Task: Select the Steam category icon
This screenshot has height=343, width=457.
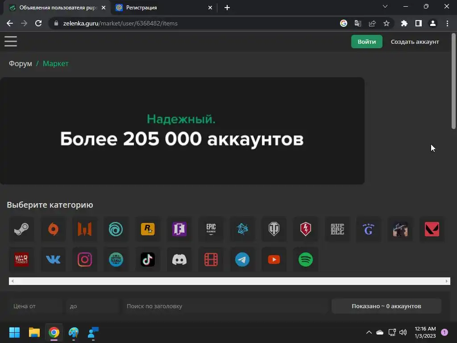Action: coord(21,229)
